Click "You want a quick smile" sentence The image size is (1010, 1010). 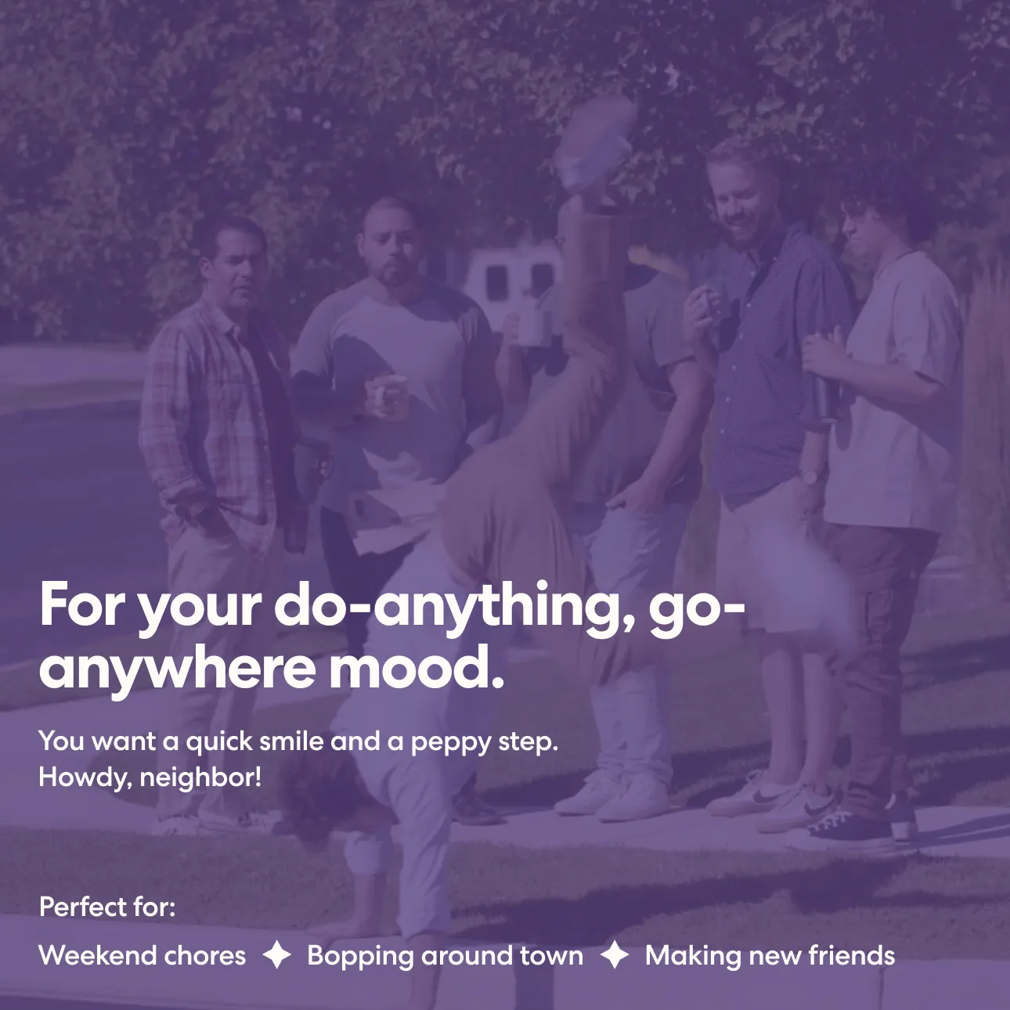pyautogui.click(x=298, y=741)
